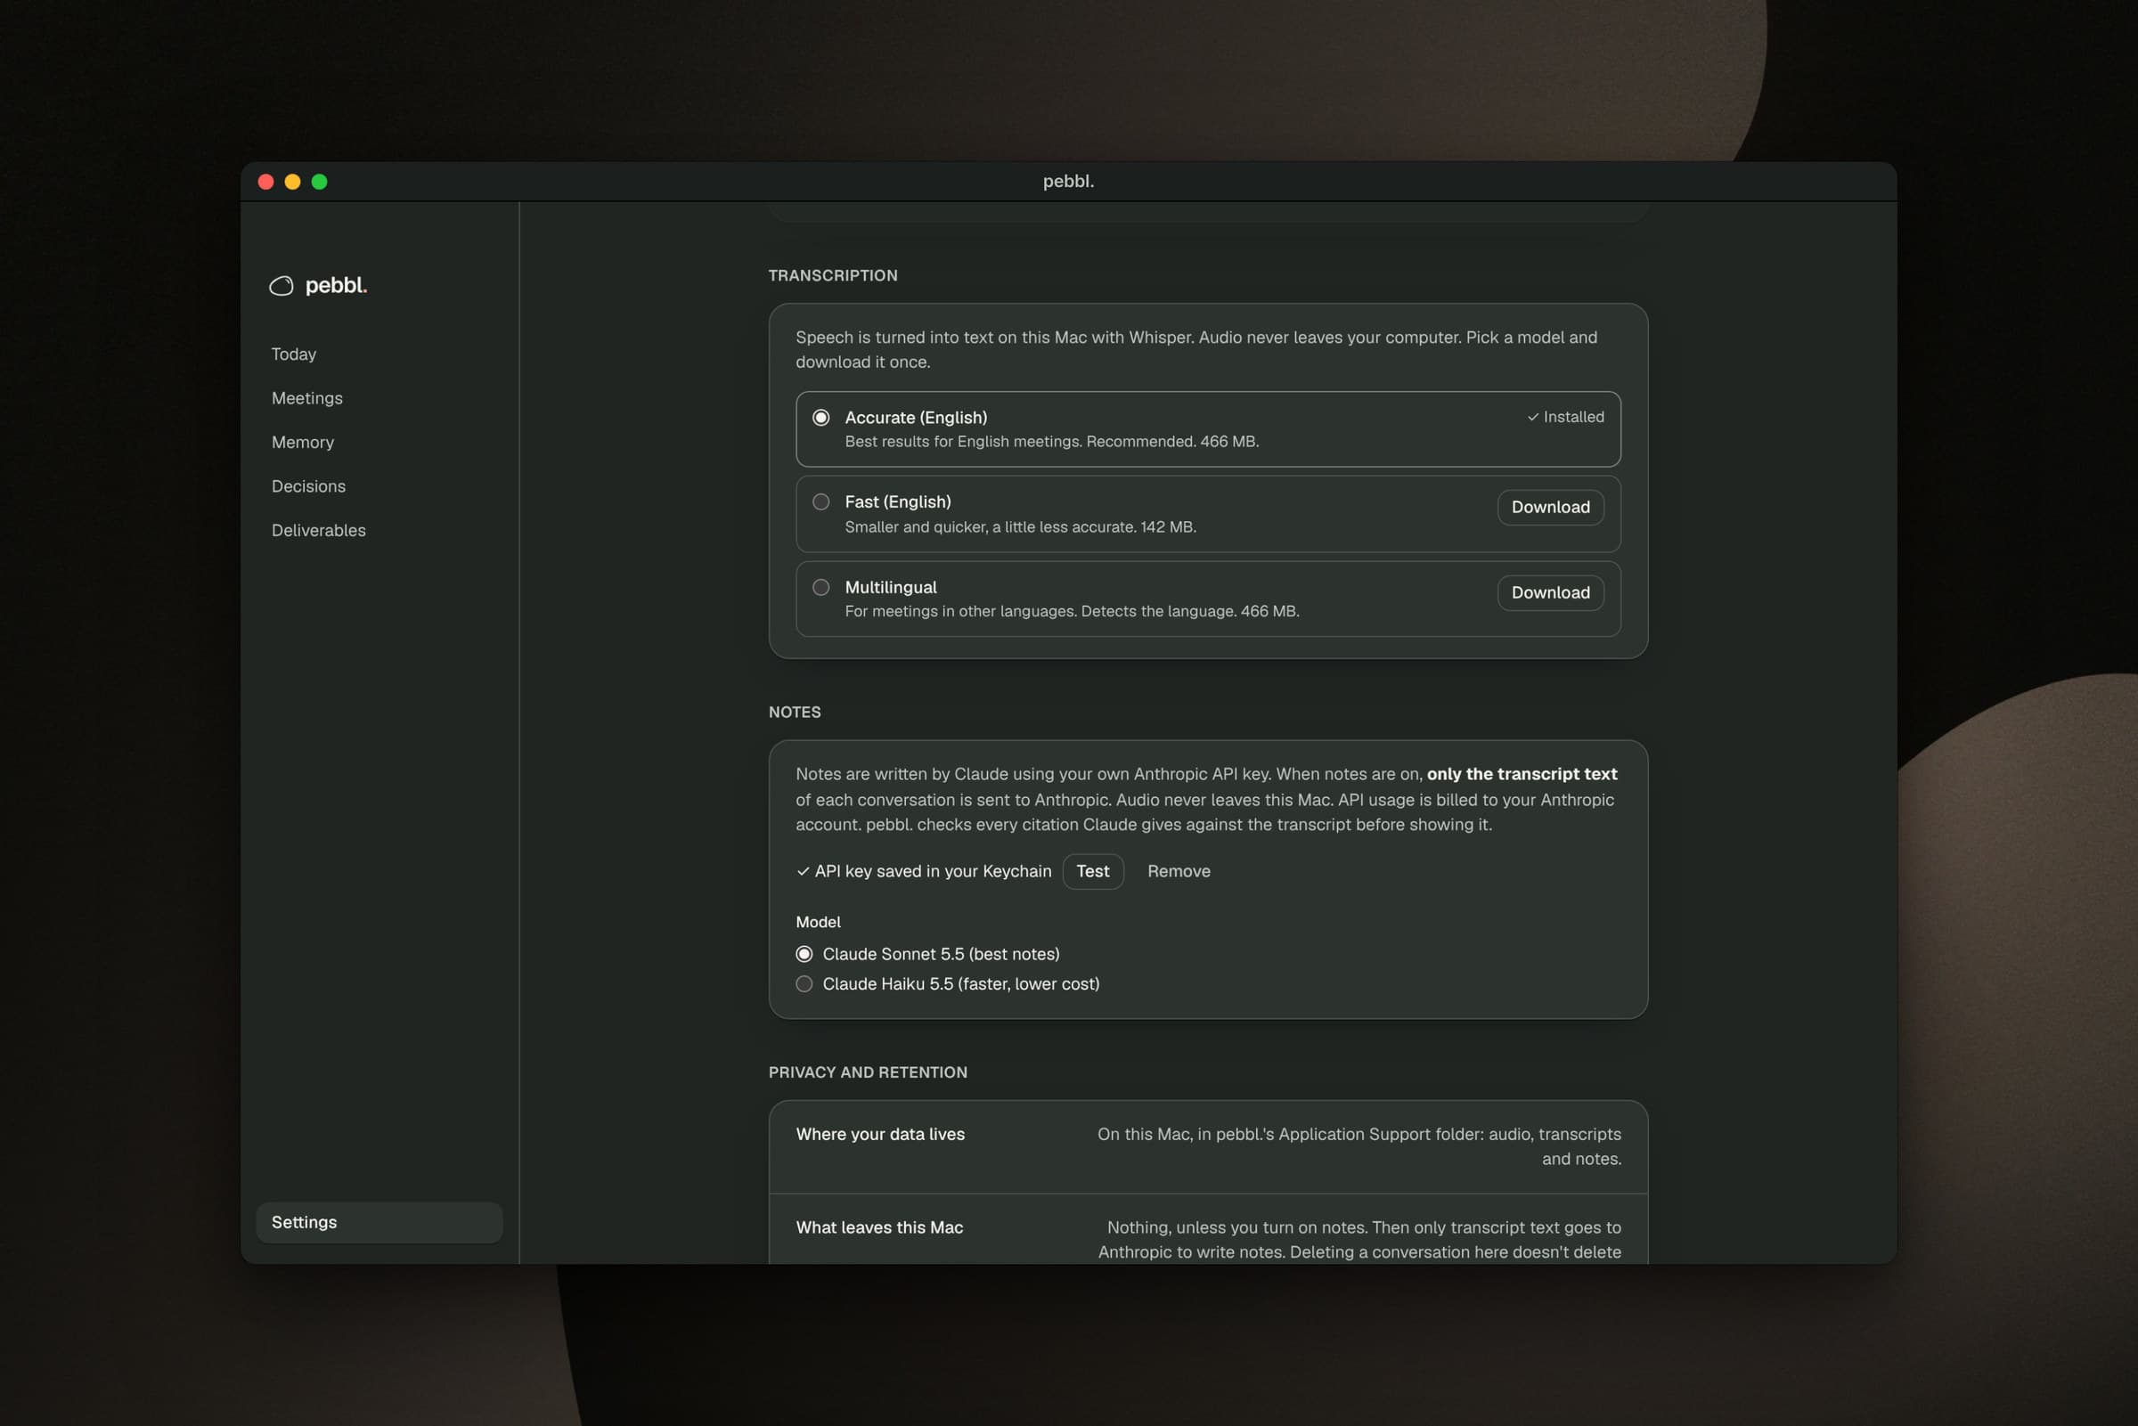The width and height of the screenshot is (2138, 1426).
Task: Test the saved API key
Action: click(1093, 871)
